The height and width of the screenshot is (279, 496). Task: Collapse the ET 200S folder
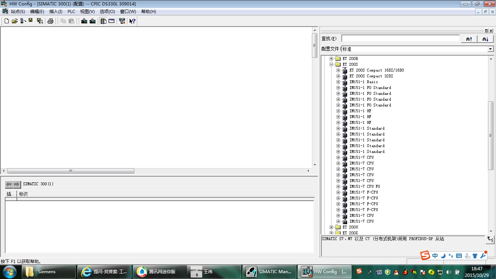[331, 64]
